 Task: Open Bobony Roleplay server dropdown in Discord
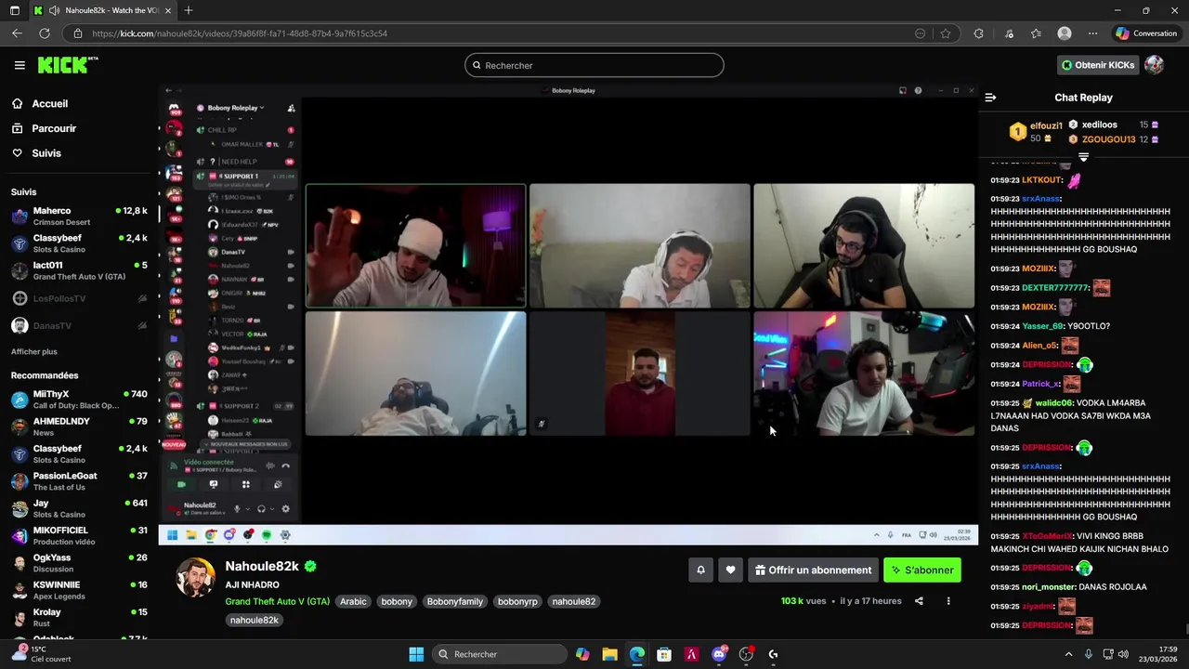(236, 108)
